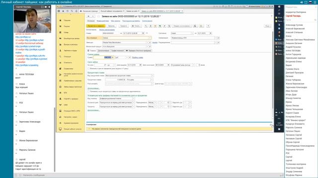Open the emoji icon beside the chat input
Screen dimensions: 318x178
click(x=20, y=175)
